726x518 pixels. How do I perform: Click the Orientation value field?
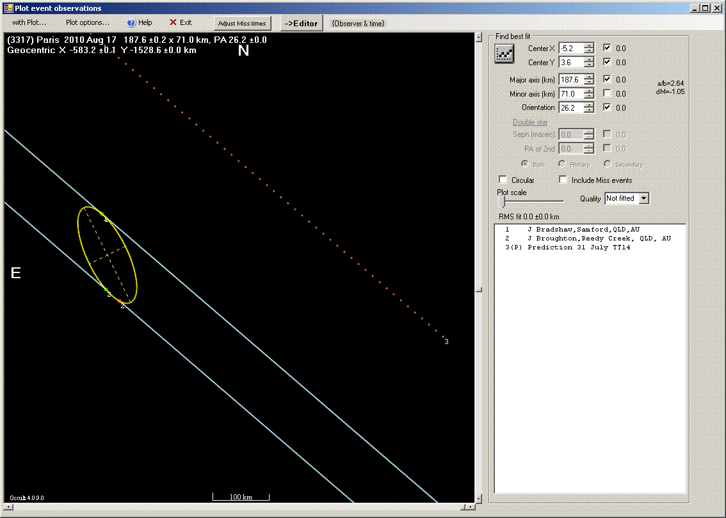pos(571,108)
